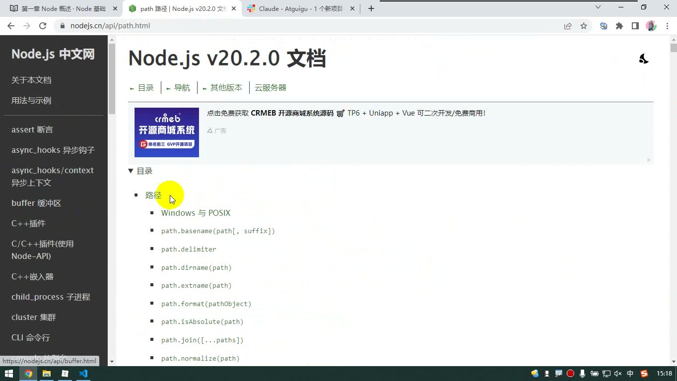
Task: Go back in browser history
Action: [x=11, y=26]
